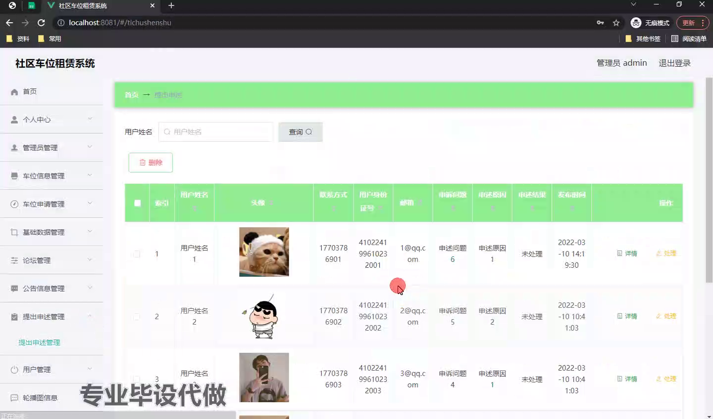Open the chevron dropdown in the browser title bar

(x=633, y=4)
